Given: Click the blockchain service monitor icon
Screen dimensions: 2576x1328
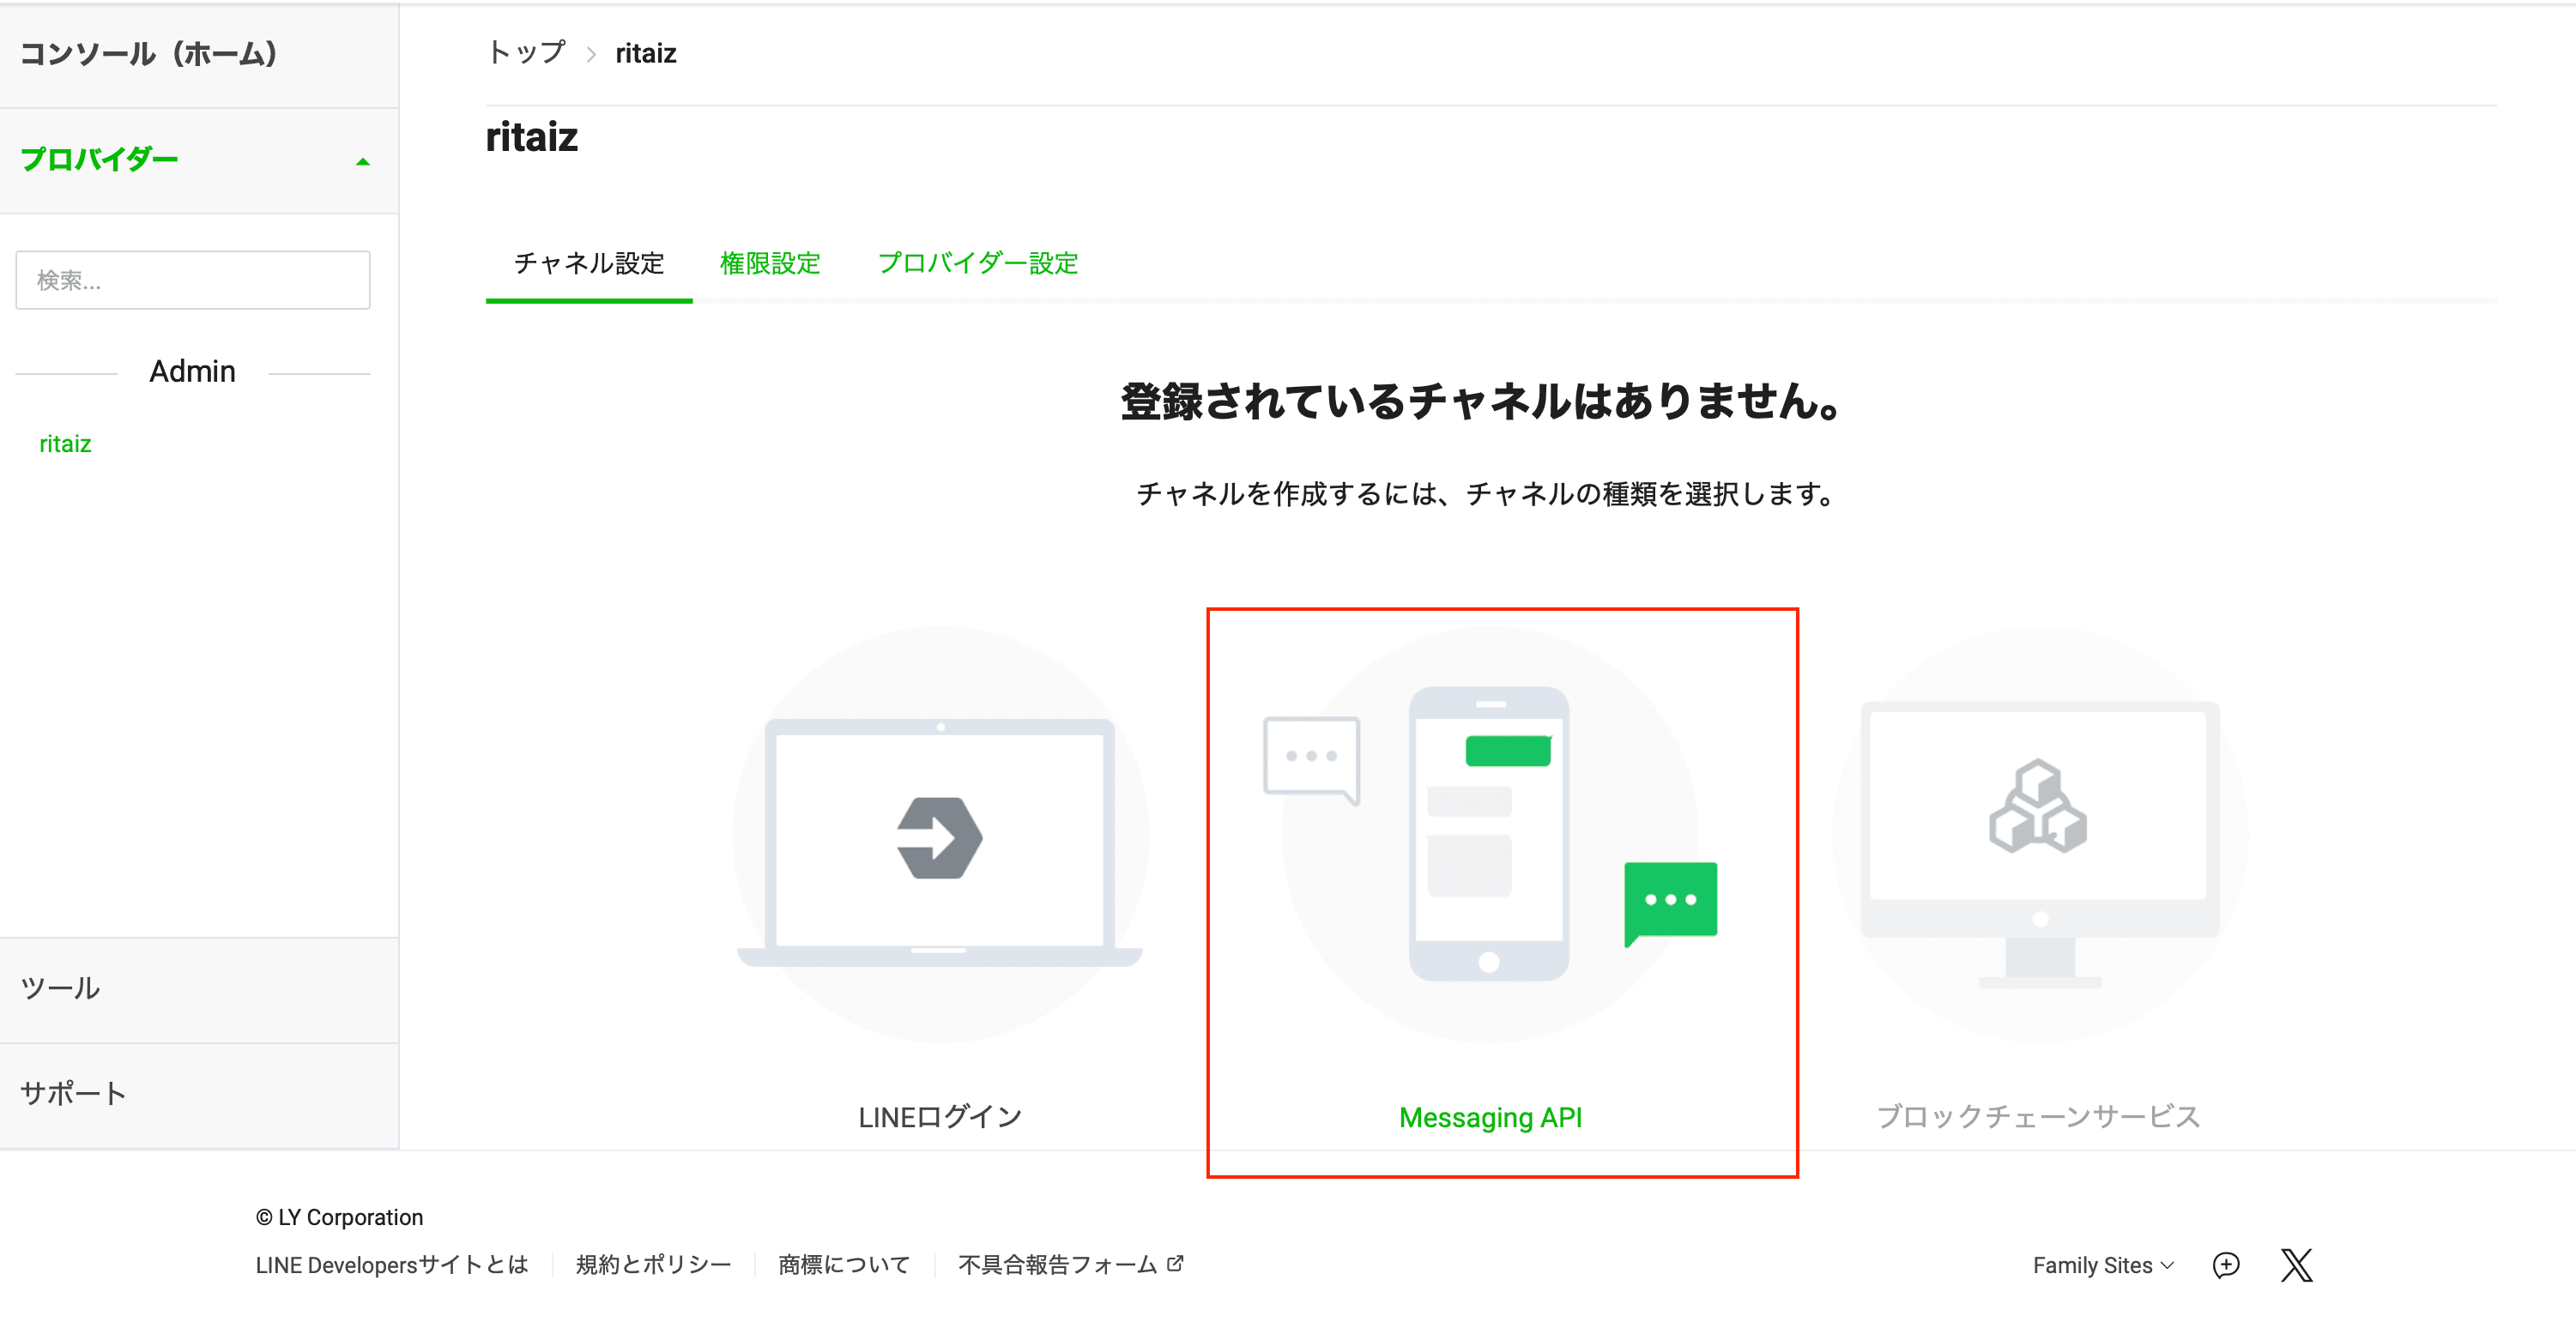Looking at the screenshot, I should (x=2039, y=835).
